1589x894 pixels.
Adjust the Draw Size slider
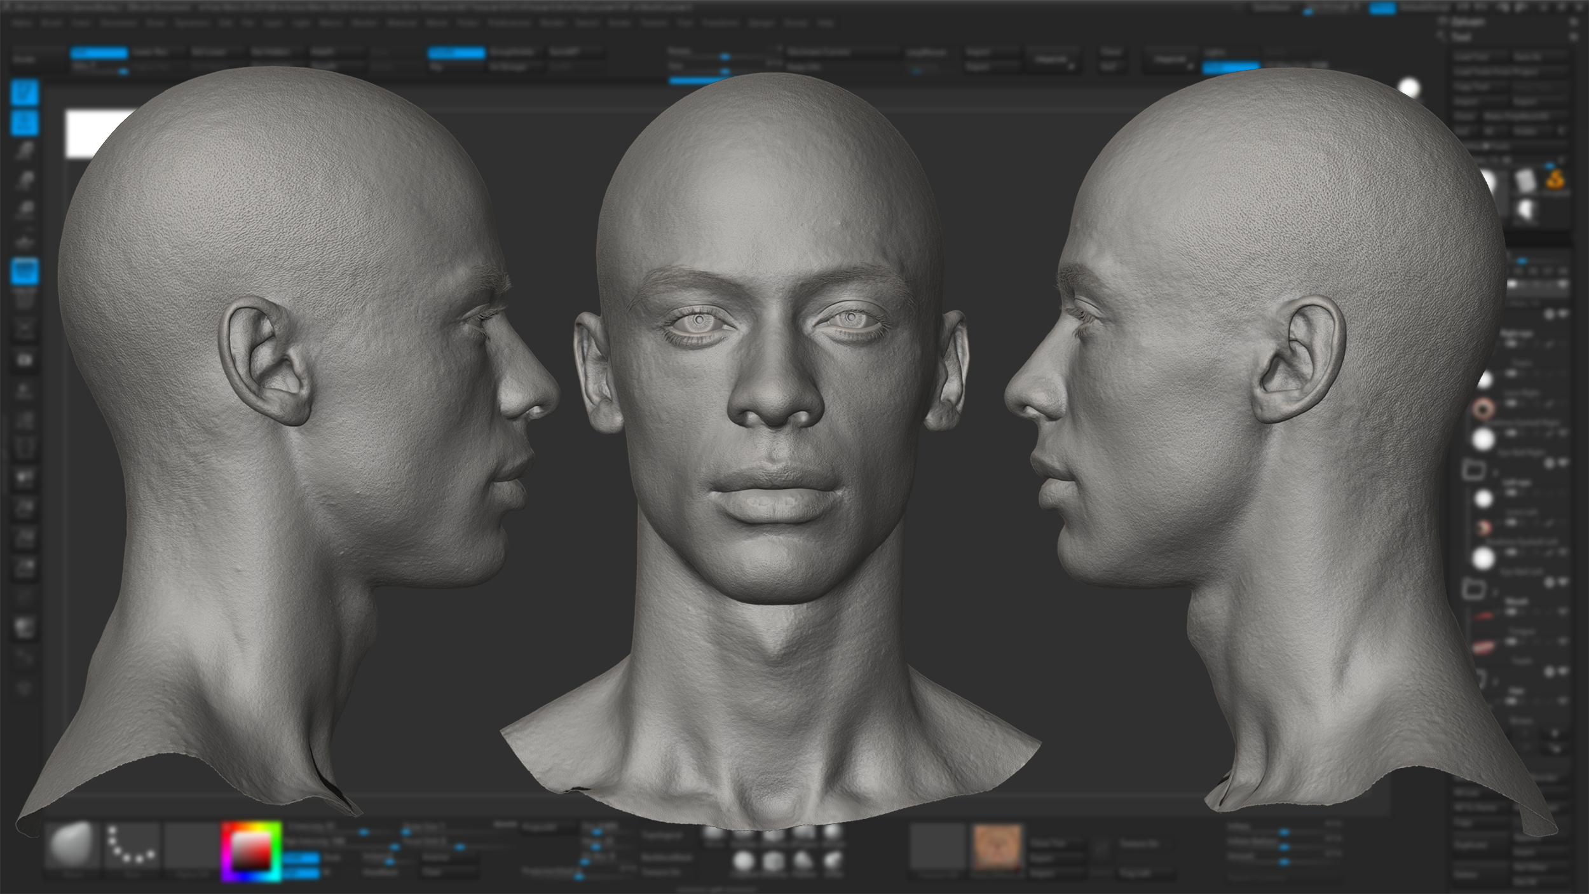[725, 56]
